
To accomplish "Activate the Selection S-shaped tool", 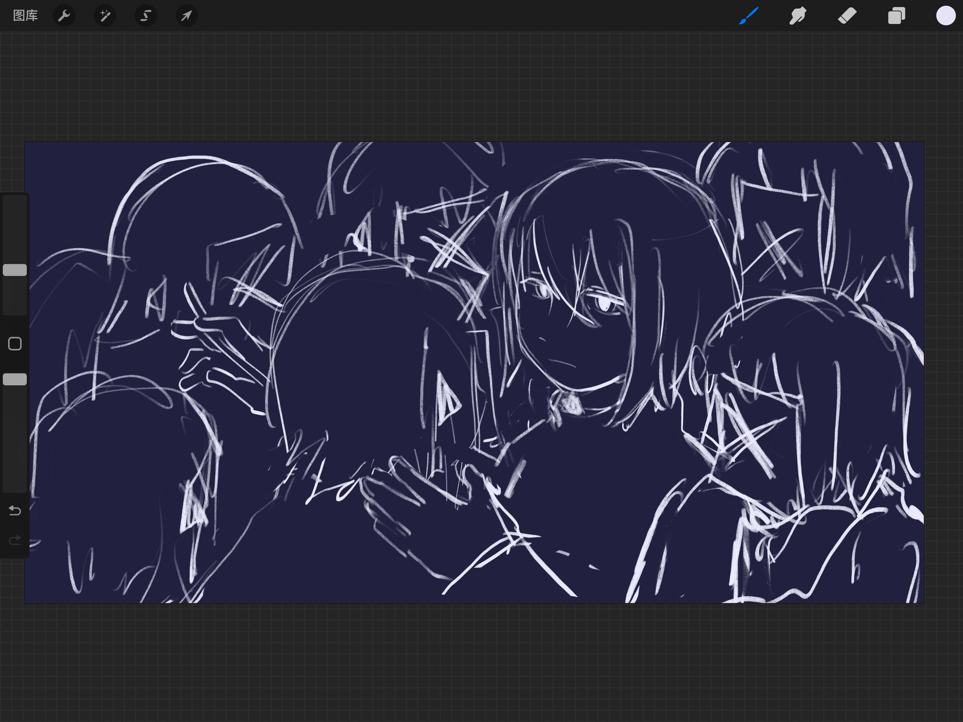I will (x=146, y=16).
